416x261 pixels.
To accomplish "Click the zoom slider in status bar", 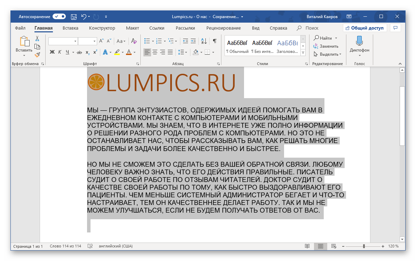I will [x=364, y=246].
